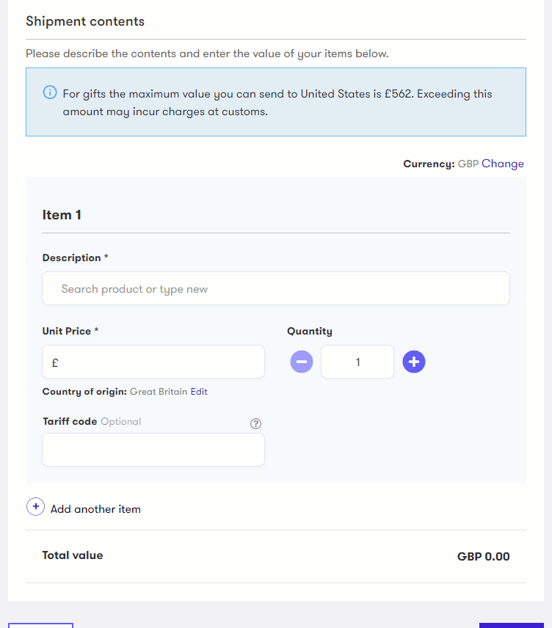This screenshot has height=628, width=552.
Task: Change the shipment currency from GBP
Action: 503,164
